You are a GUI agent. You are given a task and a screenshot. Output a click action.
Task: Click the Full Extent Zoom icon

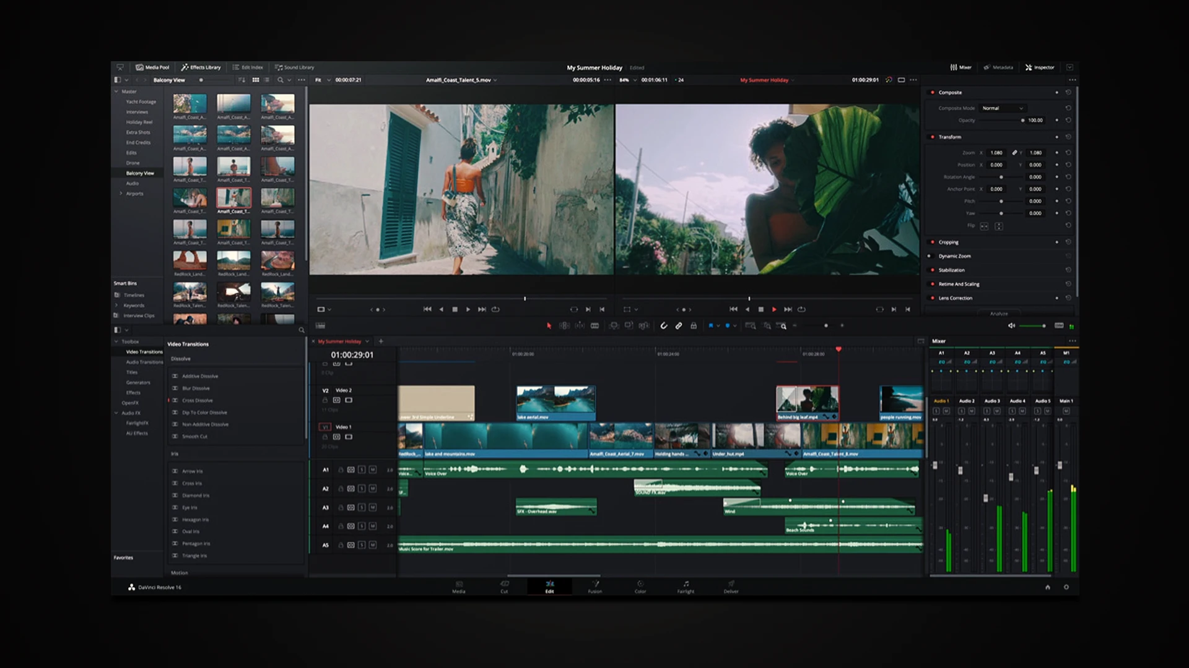point(750,326)
